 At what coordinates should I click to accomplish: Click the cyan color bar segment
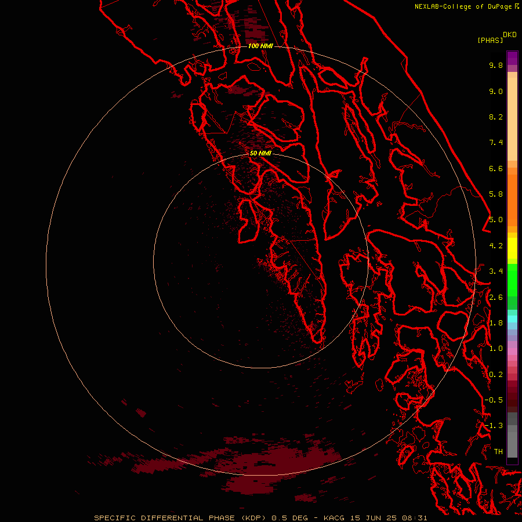coord(512,319)
